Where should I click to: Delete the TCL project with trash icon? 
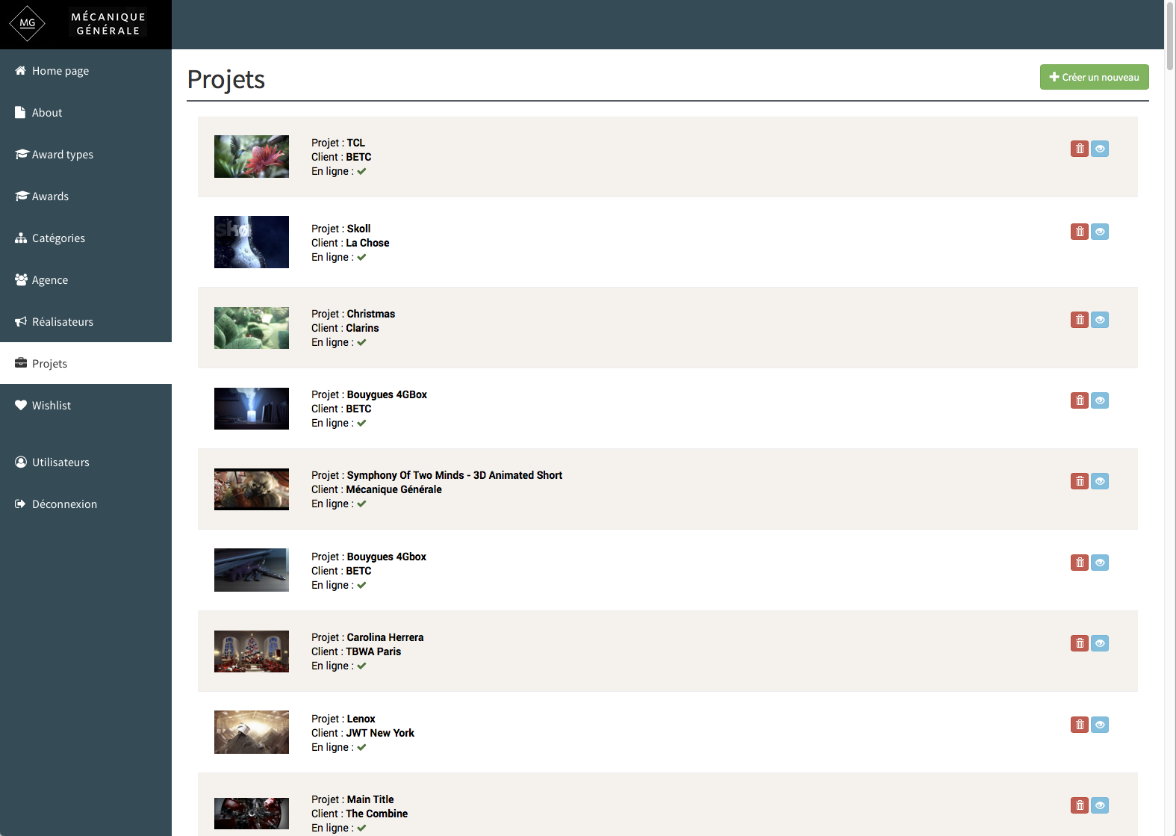pos(1080,149)
